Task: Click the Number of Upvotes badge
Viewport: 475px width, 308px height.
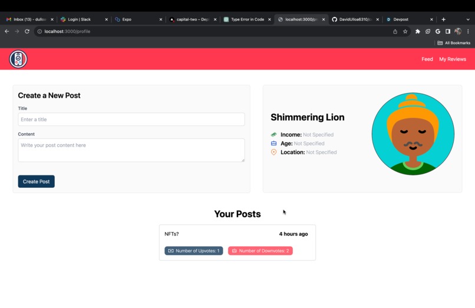Action: [194, 251]
